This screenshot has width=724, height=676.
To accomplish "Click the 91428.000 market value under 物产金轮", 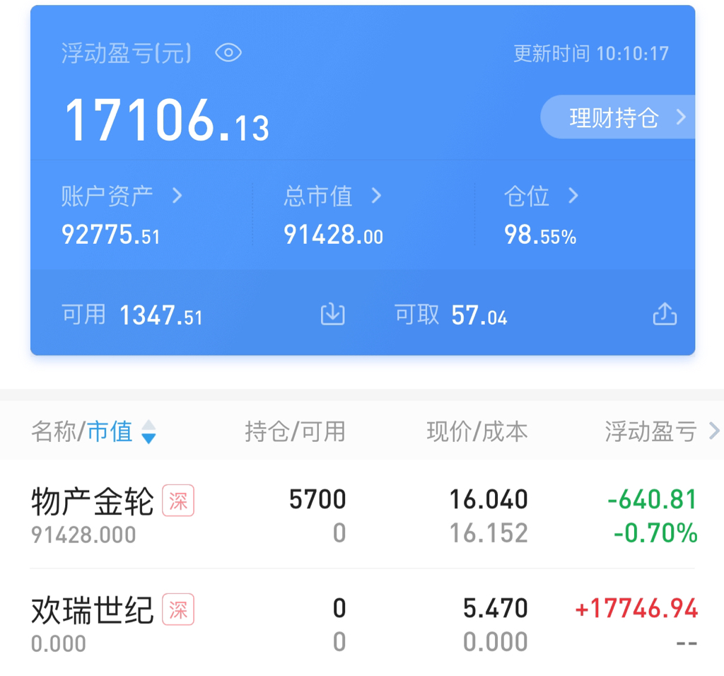I will tap(83, 535).
